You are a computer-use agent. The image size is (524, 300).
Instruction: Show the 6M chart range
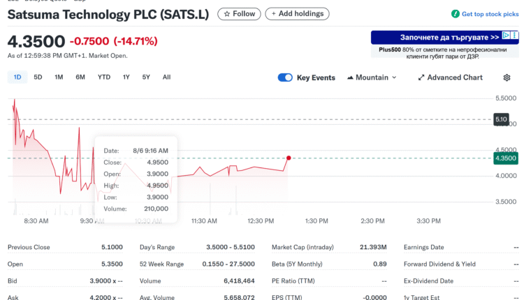80,77
